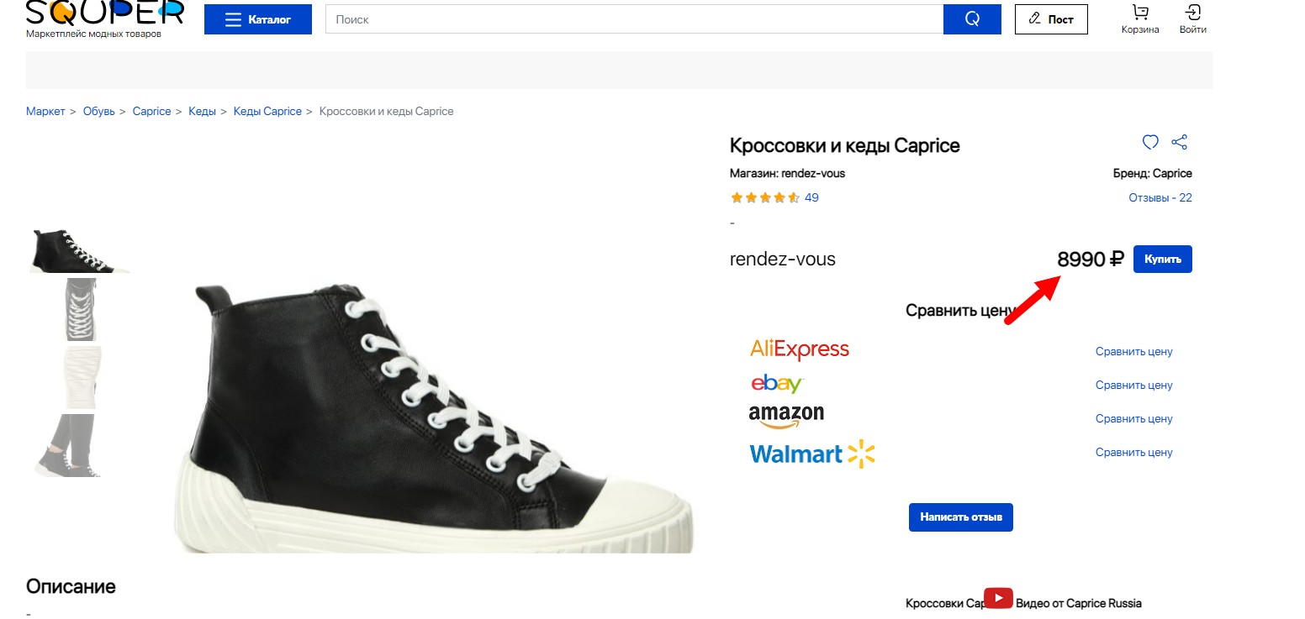Viewport: 1305px width, 619px height.
Task: Open Отзывы - 22 reviews link
Action: tap(1160, 198)
